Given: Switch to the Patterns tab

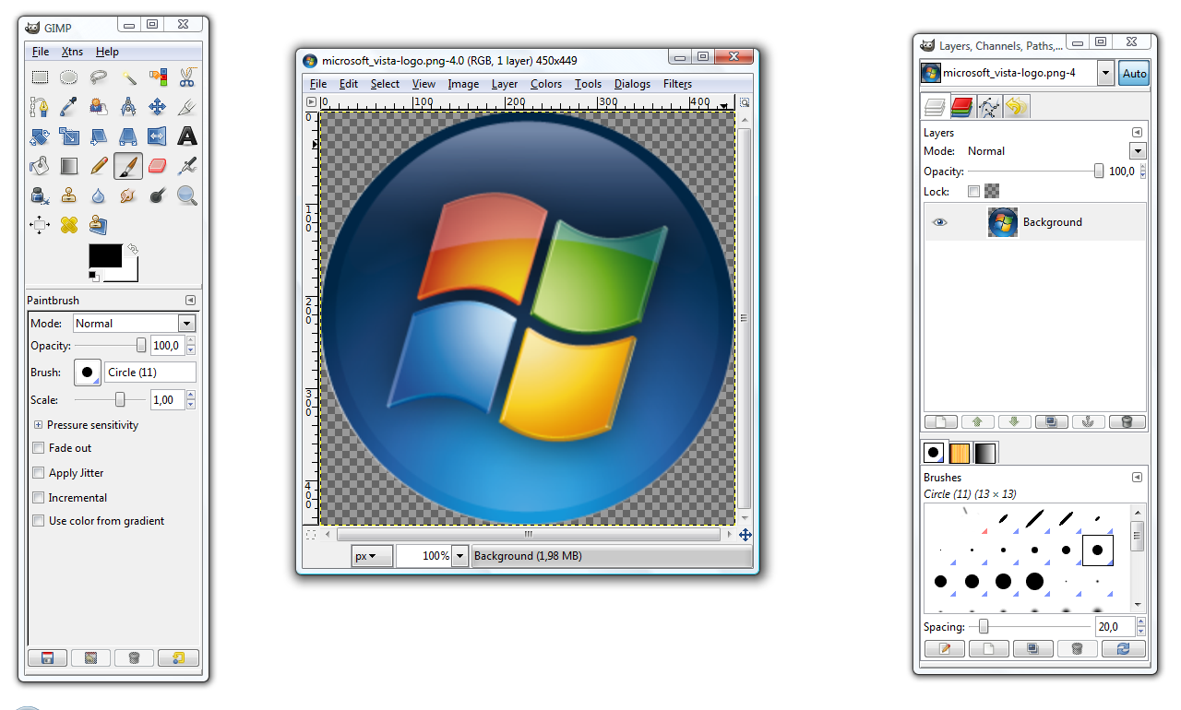Looking at the screenshot, I should coord(960,453).
